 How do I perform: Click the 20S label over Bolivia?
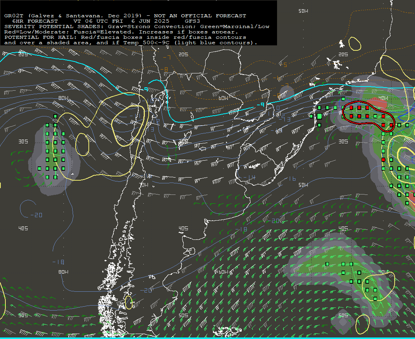tap(183, 54)
